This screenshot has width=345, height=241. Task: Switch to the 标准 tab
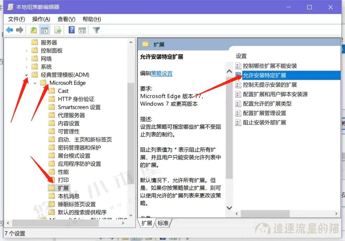tap(162, 223)
